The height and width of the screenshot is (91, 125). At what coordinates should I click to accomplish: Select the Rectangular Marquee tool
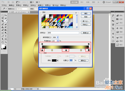2,15
